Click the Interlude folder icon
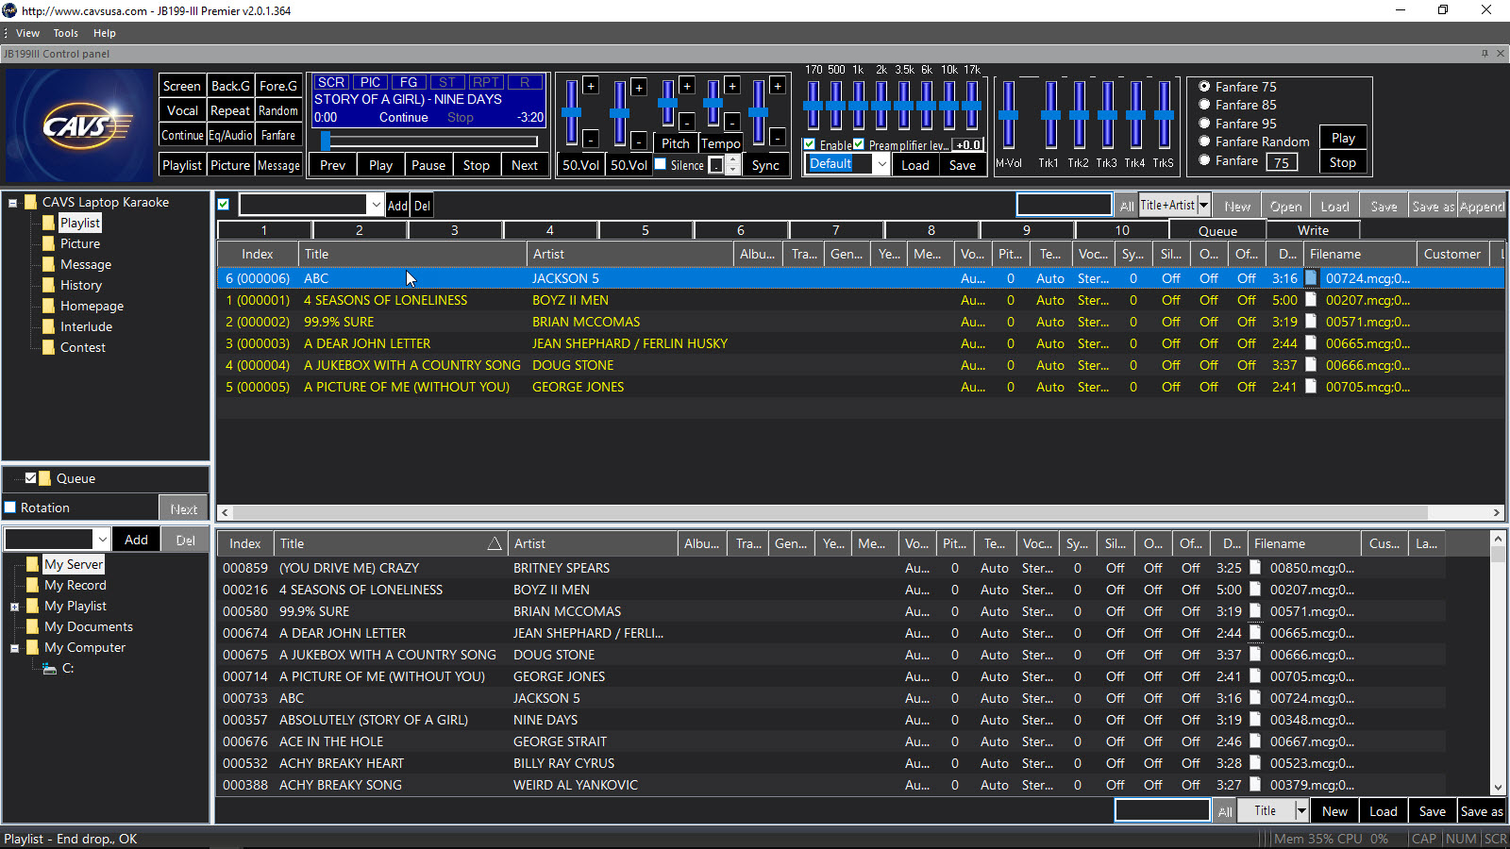Image resolution: width=1510 pixels, height=849 pixels. coord(48,326)
